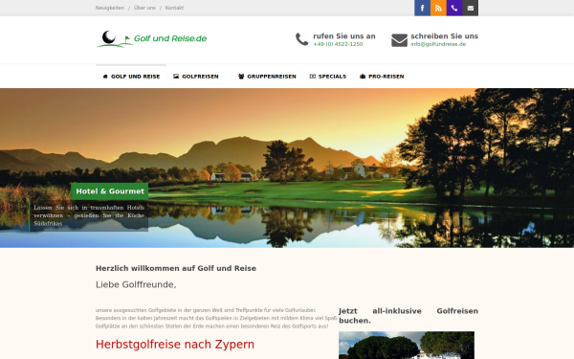
Task: Click the group icon next to Gruppenreisen
Action: click(x=241, y=77)
